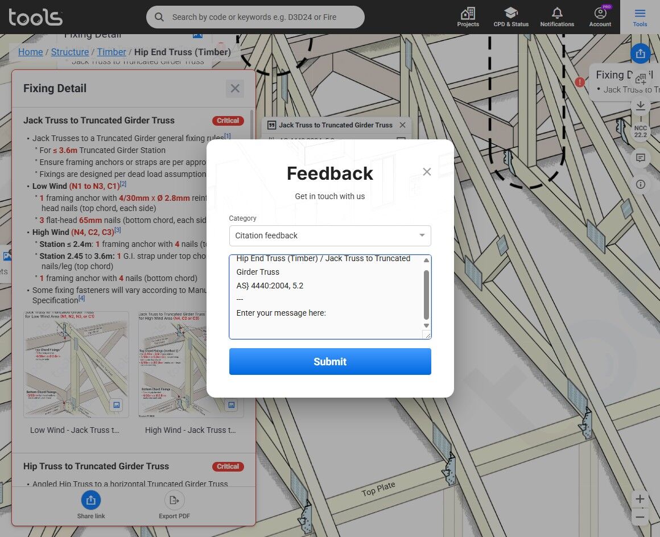Click the image icon on the left edge
The width and height of the screenshot is (660, 537).
tap(7, 255)
